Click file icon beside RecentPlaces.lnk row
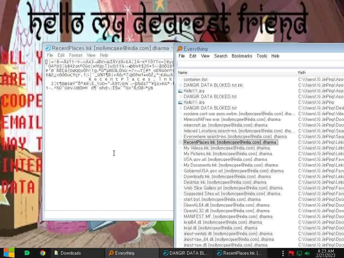 pos(180,142)
